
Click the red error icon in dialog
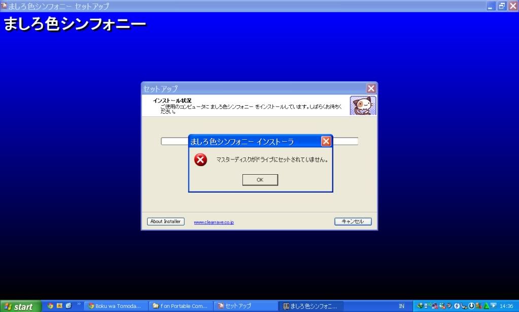[201, 160]
